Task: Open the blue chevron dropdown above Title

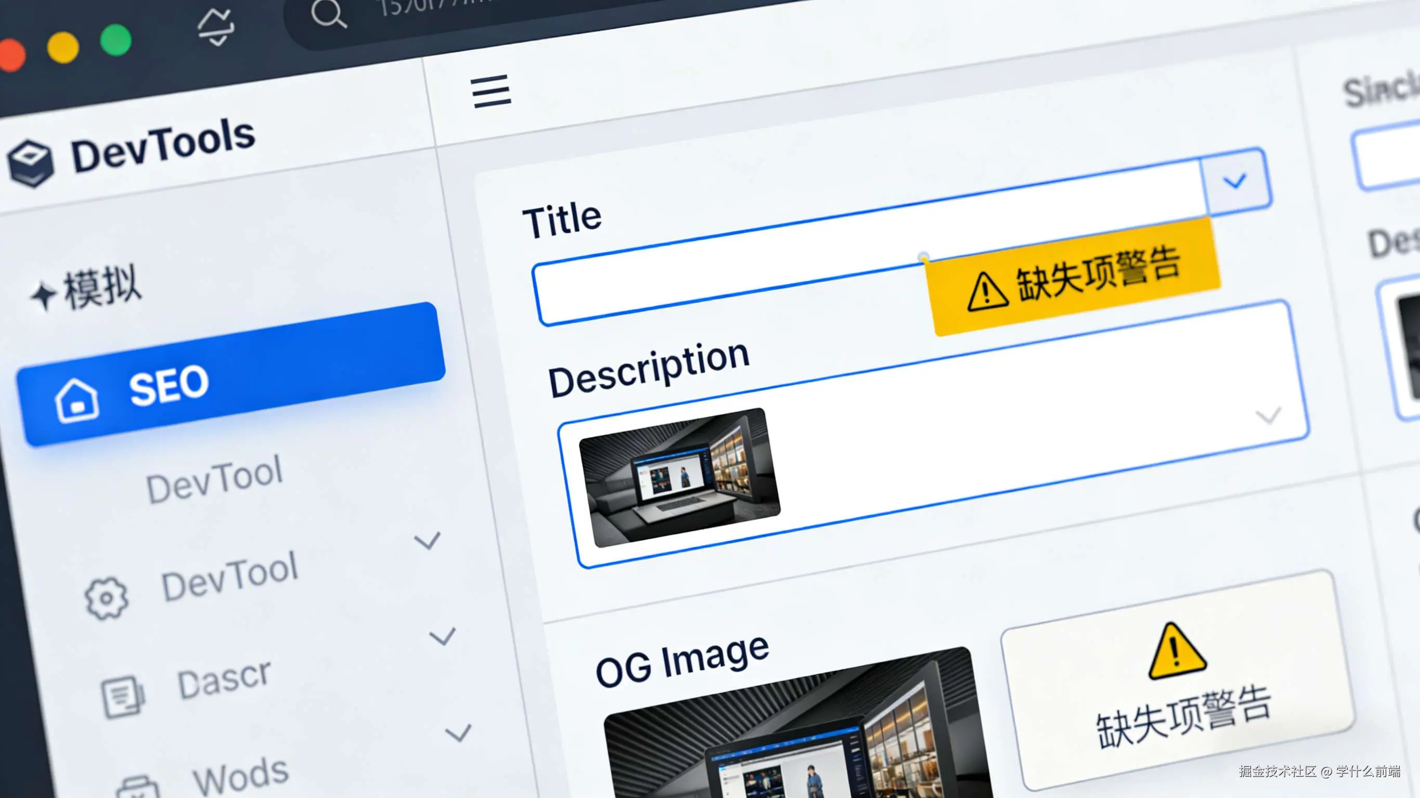Action: click(1235, 181)
